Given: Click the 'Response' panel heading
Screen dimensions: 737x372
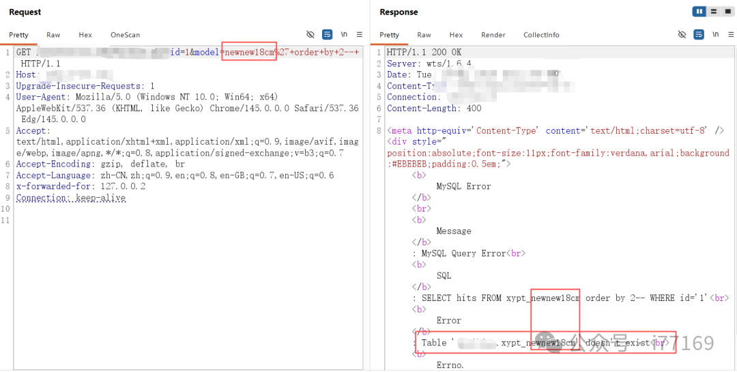Looking at the screenshot, I should point(399,12).
